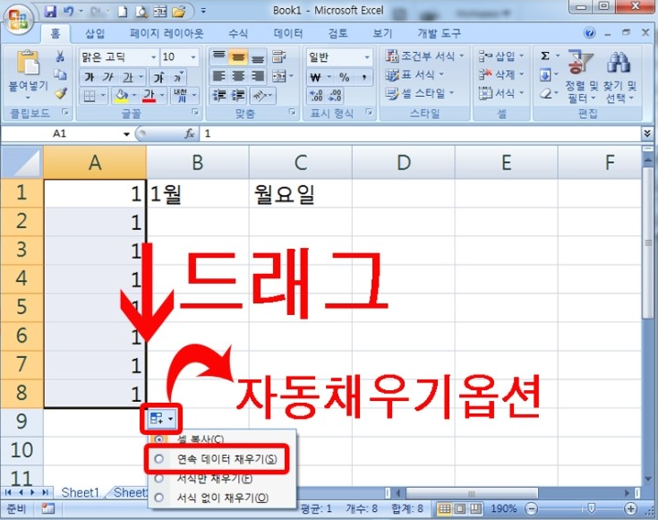Open the number format 일반 dropdown
Screen dimensions: 658x520
[x=367, y=57]
